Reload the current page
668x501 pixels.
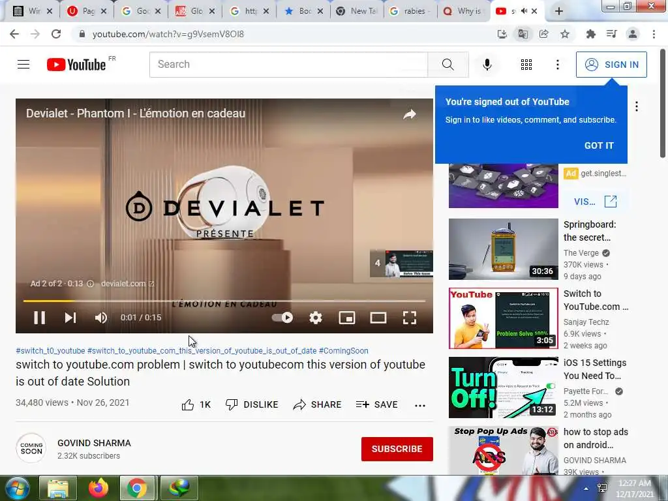(x=56, y=34)
